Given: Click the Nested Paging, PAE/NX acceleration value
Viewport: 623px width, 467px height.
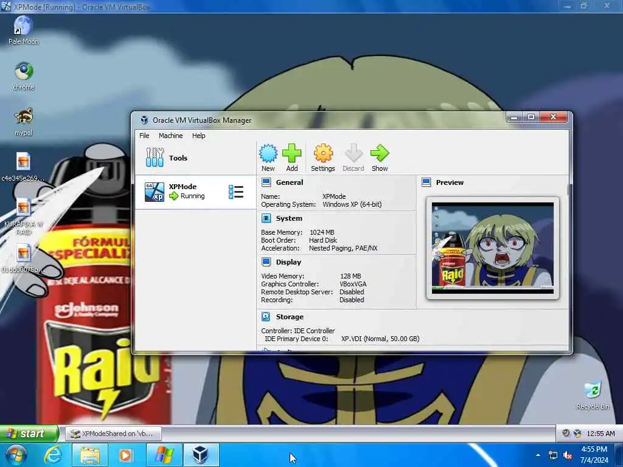Looking at the screenshot, I should 343,248.
